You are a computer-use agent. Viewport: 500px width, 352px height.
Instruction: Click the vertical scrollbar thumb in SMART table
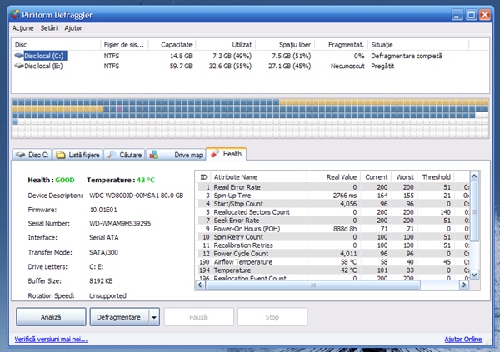tap(474, 211)
